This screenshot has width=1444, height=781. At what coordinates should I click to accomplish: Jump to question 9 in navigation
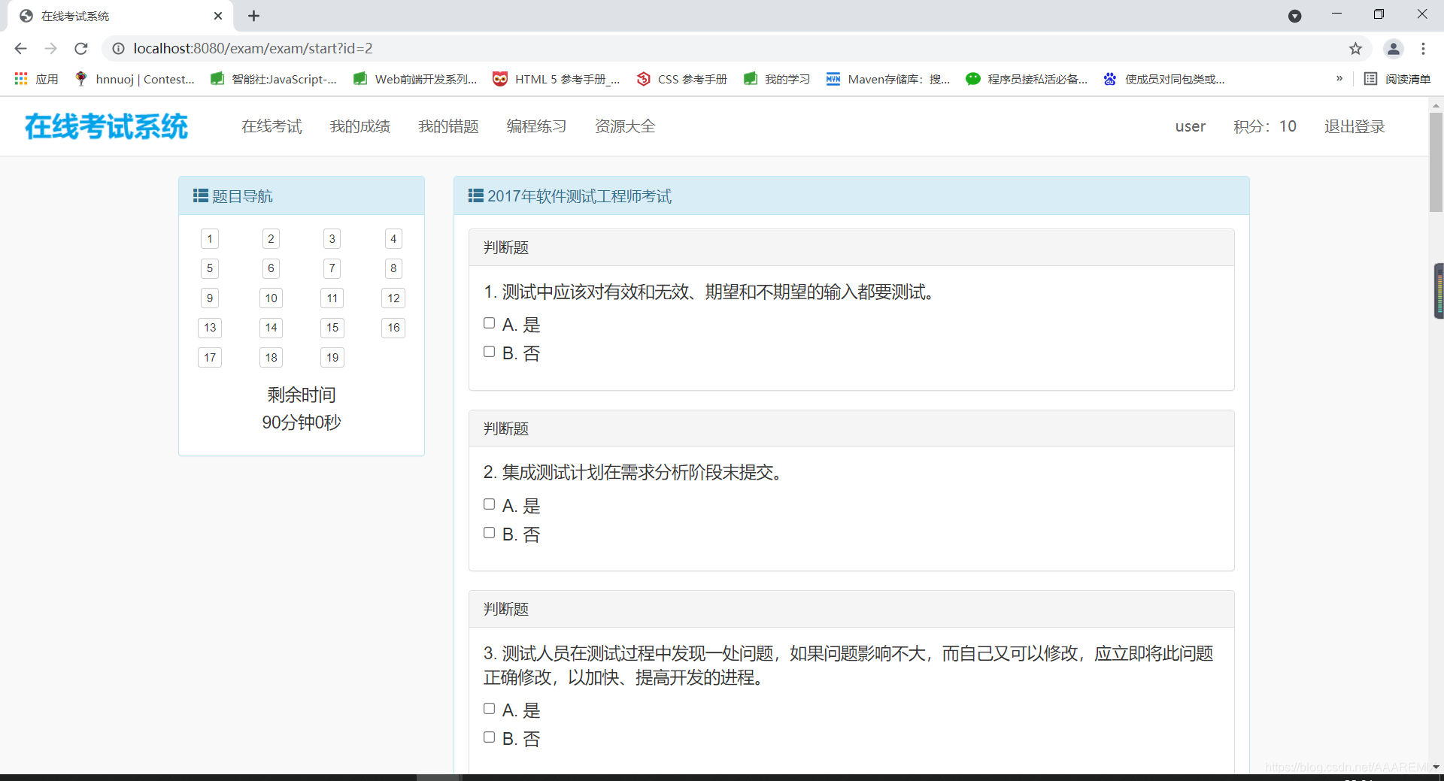[210, 298]
